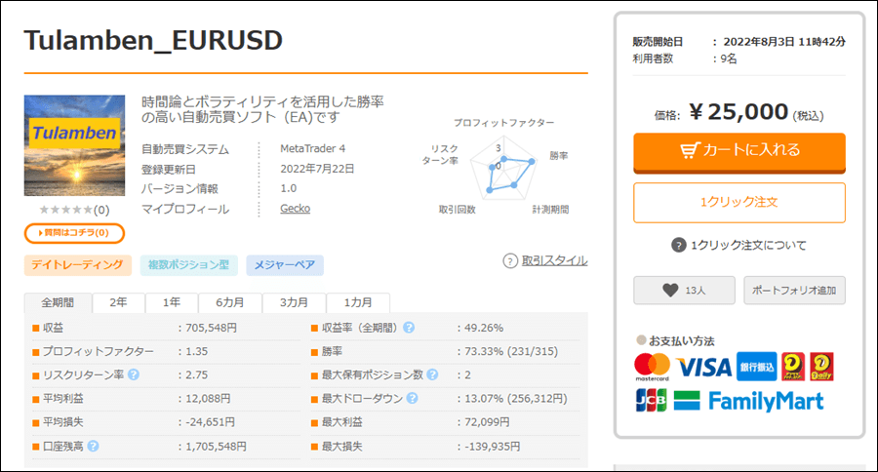Click ポートフォリオ追加 button

pos(794,290)
